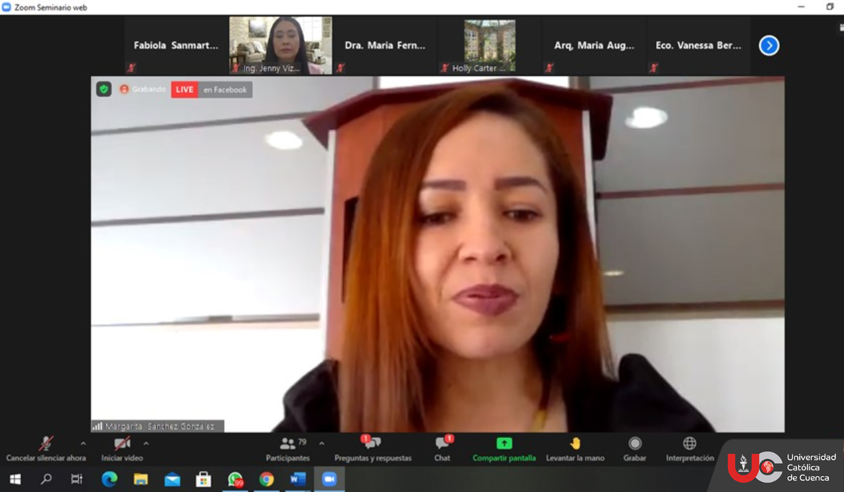
Task: Select Ing. Jenny Viz... video thumbnail
Action: [x=280, y=46]
